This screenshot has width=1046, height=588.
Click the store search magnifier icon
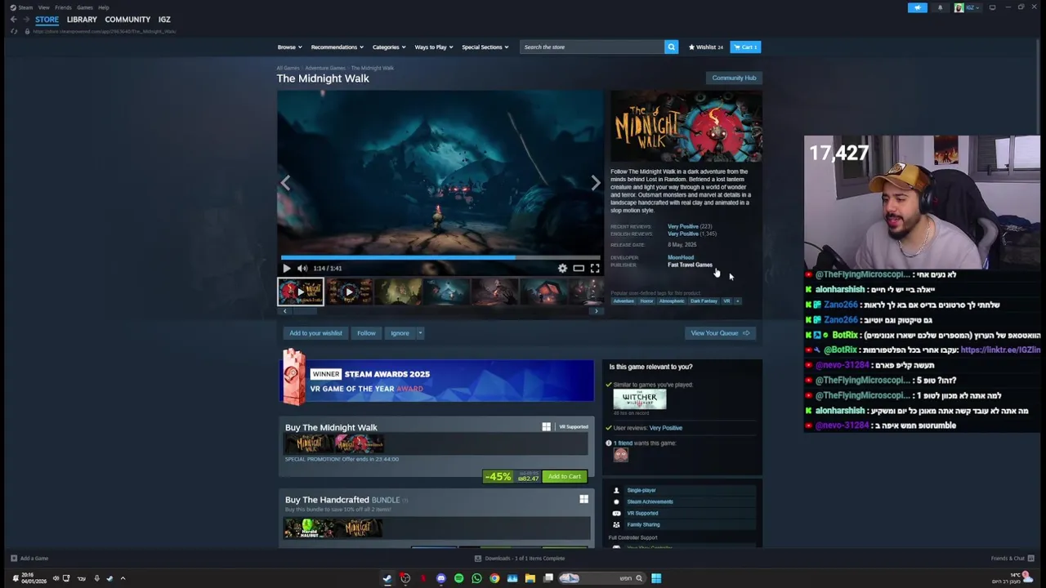[672, 47]
